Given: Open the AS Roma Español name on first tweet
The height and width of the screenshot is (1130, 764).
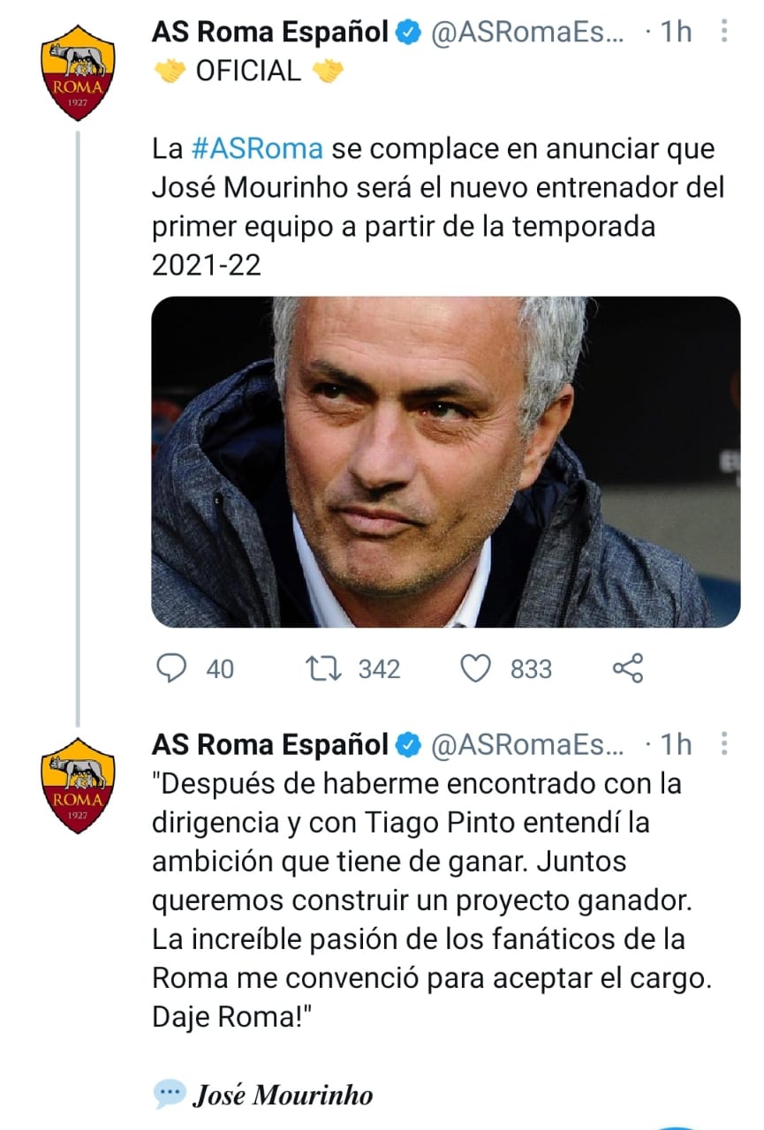Looking at the screenshot, I should click(270, 33).
